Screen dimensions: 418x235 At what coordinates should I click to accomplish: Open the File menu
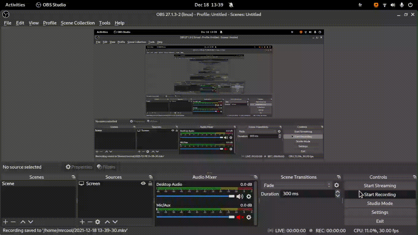8,23
